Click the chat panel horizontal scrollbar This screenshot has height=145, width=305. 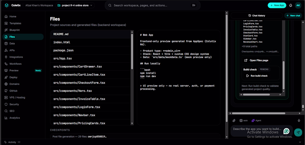tap(258, 113)
